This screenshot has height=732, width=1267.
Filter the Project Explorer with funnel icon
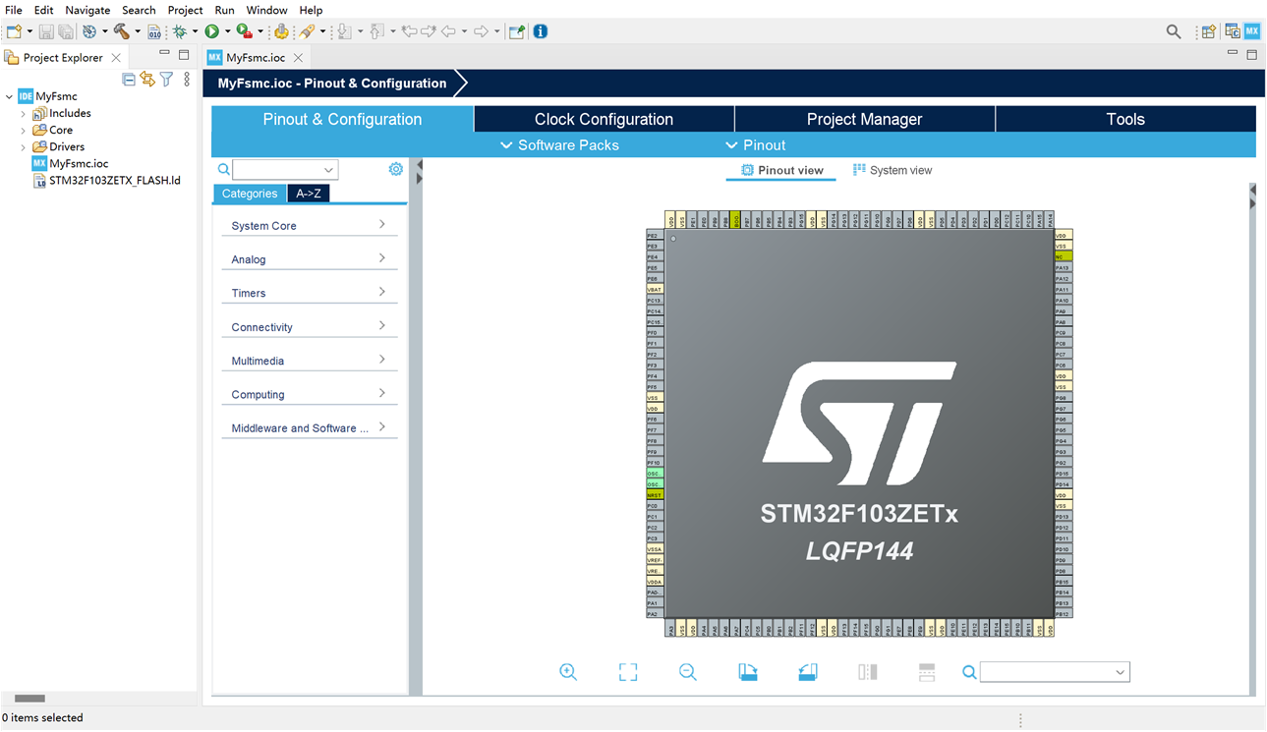[x=166, y=80]
